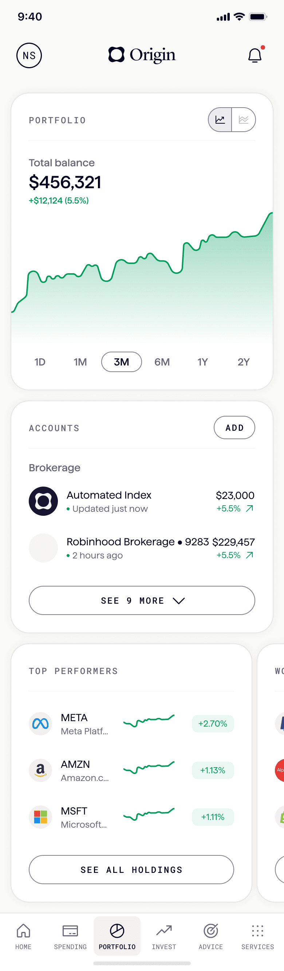Viewport: 284px width, 971px height.
Task: Open the Microsoft MSFT holding
Action: 131,817
